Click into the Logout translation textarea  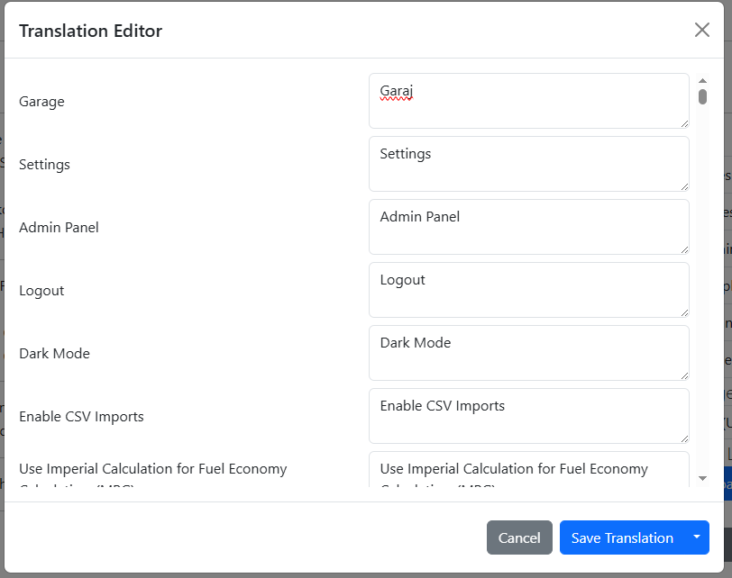pyautogui.click(x=528, y=290)
